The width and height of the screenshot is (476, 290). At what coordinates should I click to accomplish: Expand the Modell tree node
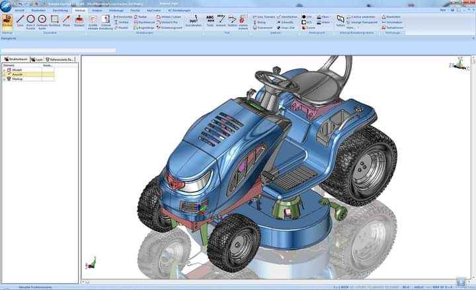coord(4,70)
